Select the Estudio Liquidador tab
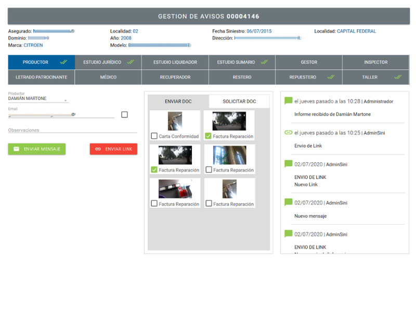Image resolution: width=416 pixels, height=312 pixels. (175, 62)
